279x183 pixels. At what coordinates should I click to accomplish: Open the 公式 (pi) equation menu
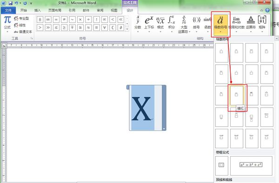click(x=7, y=24)
